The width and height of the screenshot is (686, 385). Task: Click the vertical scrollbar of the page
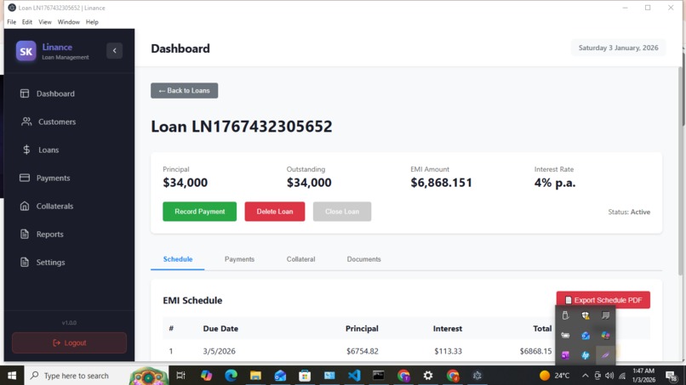pyautogui.click(x=680, y=171)
